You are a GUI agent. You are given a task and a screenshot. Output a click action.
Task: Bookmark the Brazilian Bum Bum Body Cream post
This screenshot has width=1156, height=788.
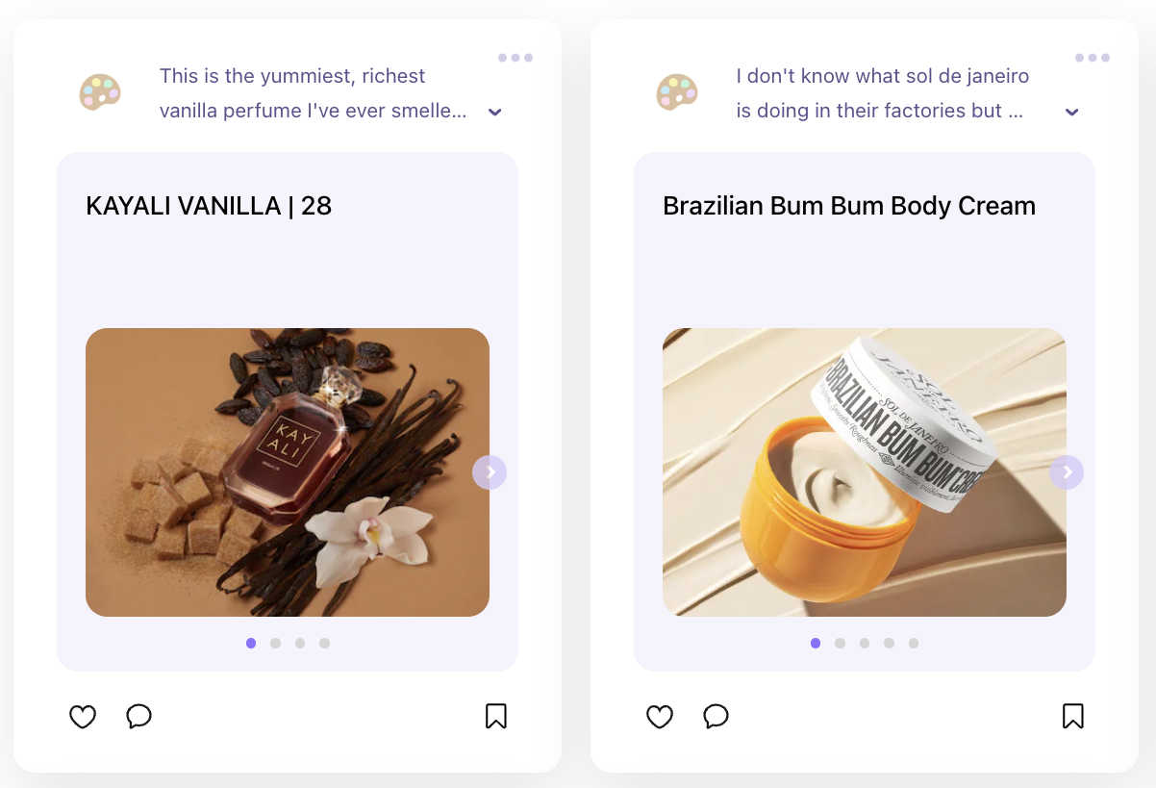[1073, 716]
